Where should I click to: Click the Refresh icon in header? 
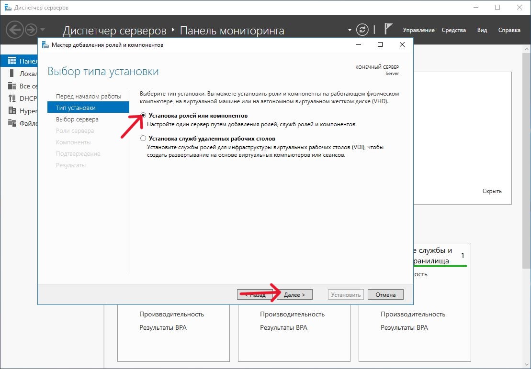pyautogui.click(x=363, y=30)
